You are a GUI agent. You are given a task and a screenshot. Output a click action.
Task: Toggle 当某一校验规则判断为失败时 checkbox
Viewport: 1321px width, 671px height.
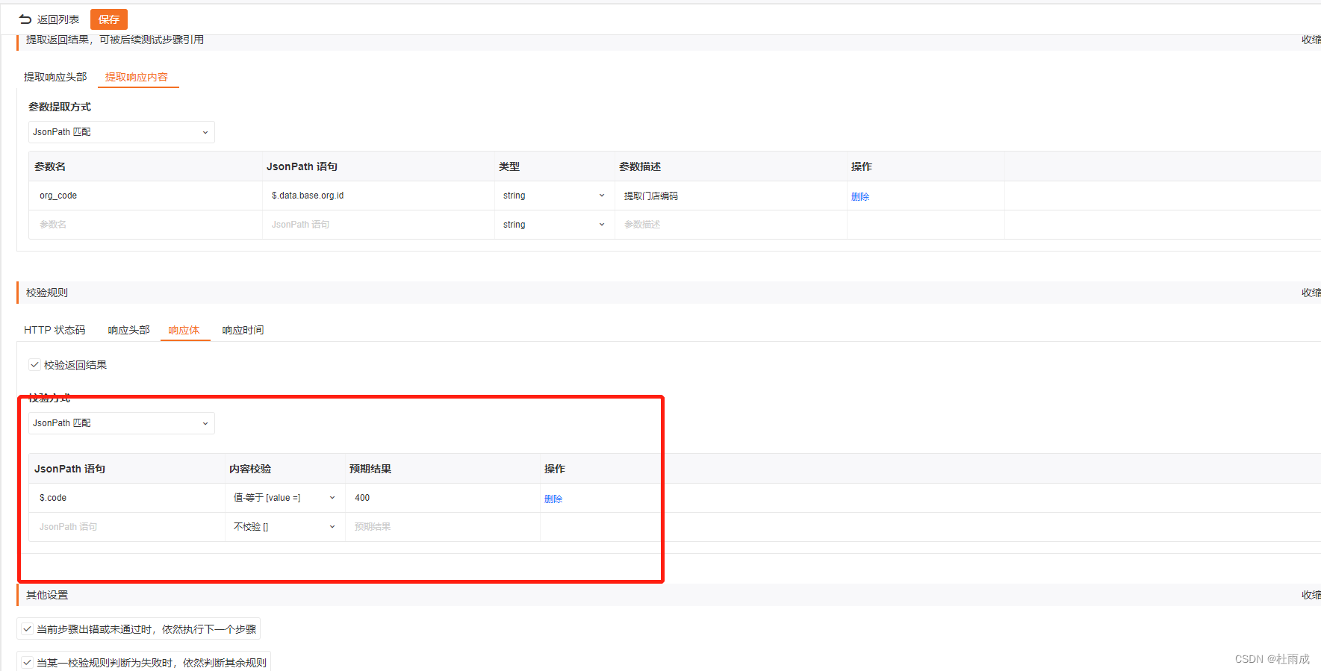tap(27, 662)
